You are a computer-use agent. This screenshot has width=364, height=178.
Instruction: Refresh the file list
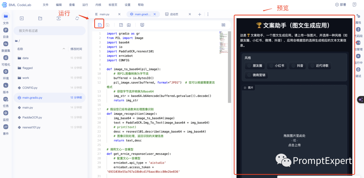(x=77, y=19)
